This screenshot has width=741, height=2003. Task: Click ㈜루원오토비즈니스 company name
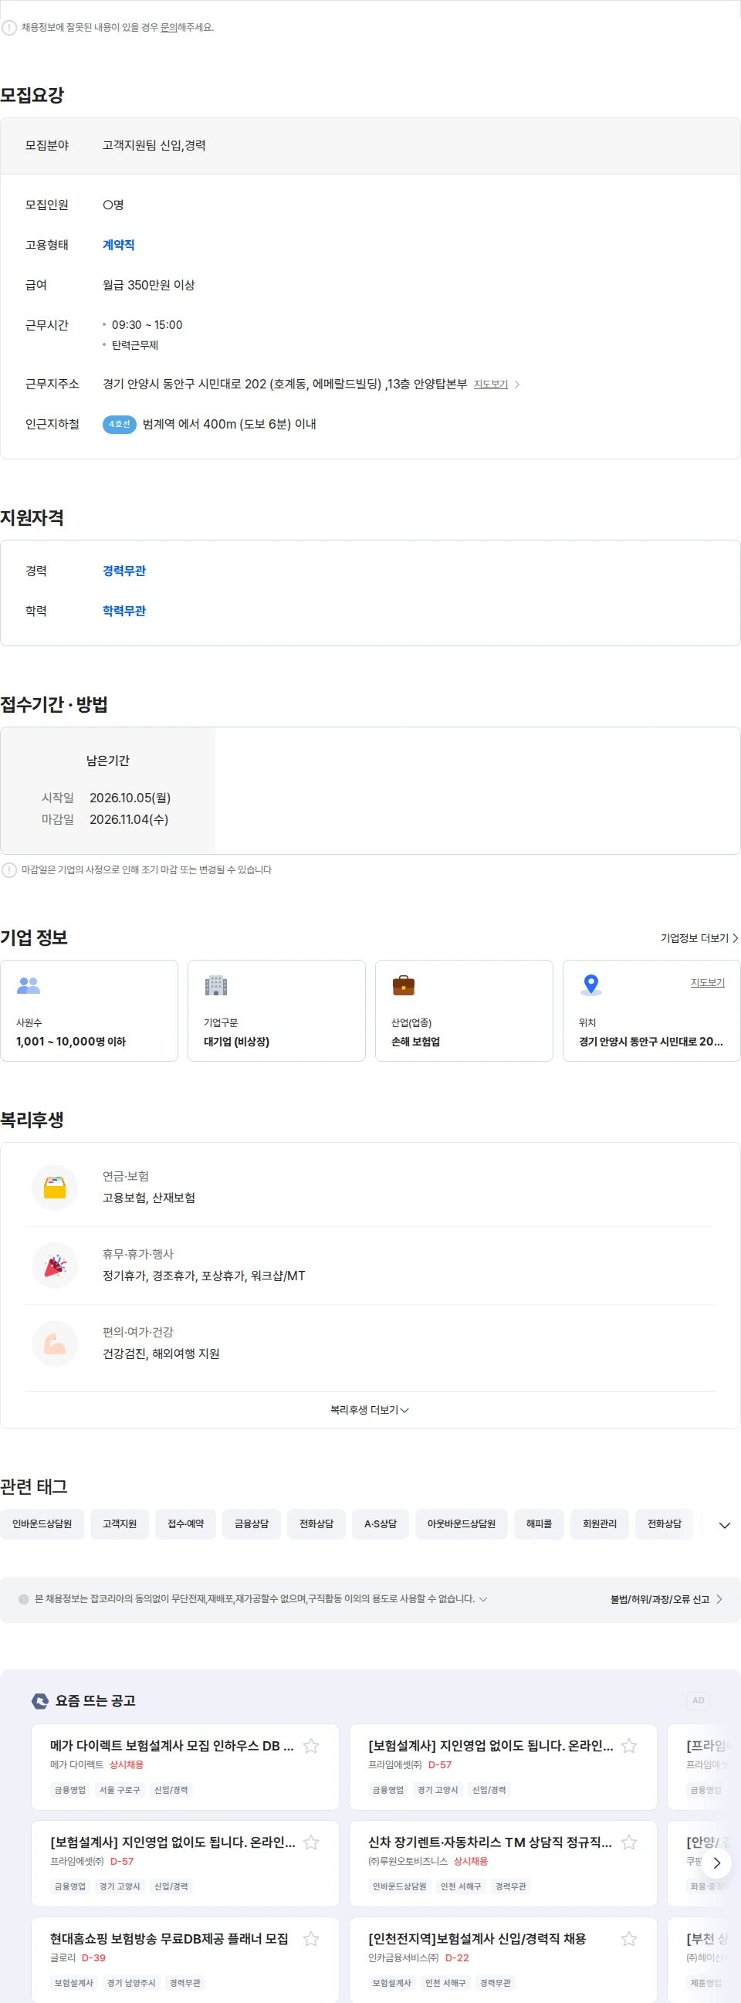point(408,1862)
